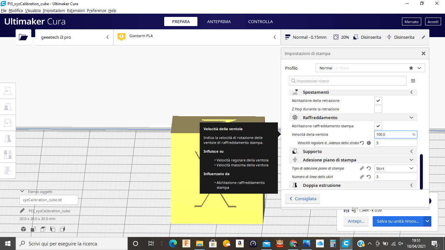Image resolution: width=445 pixels, height=250 pixels.
Task: Select the 3D perspective view cube icon
Action: [x=23, y=229]
